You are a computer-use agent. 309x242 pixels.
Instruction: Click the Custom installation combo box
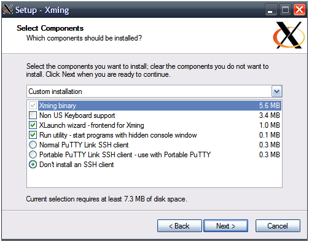154,92
